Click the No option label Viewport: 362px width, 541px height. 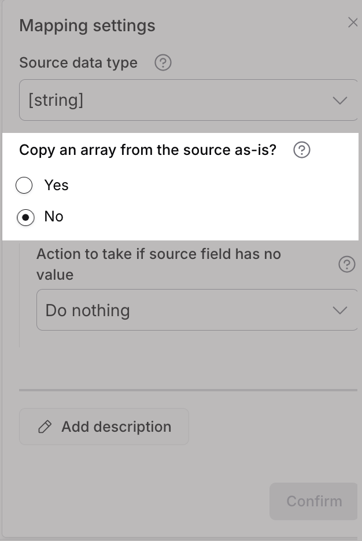pos(54,217)
